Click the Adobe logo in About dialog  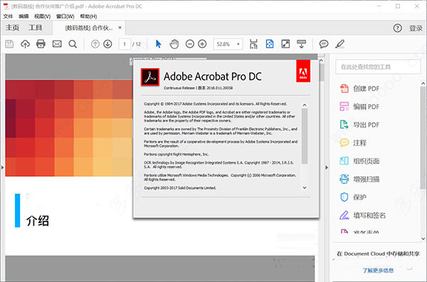click(x=303, y=71)
